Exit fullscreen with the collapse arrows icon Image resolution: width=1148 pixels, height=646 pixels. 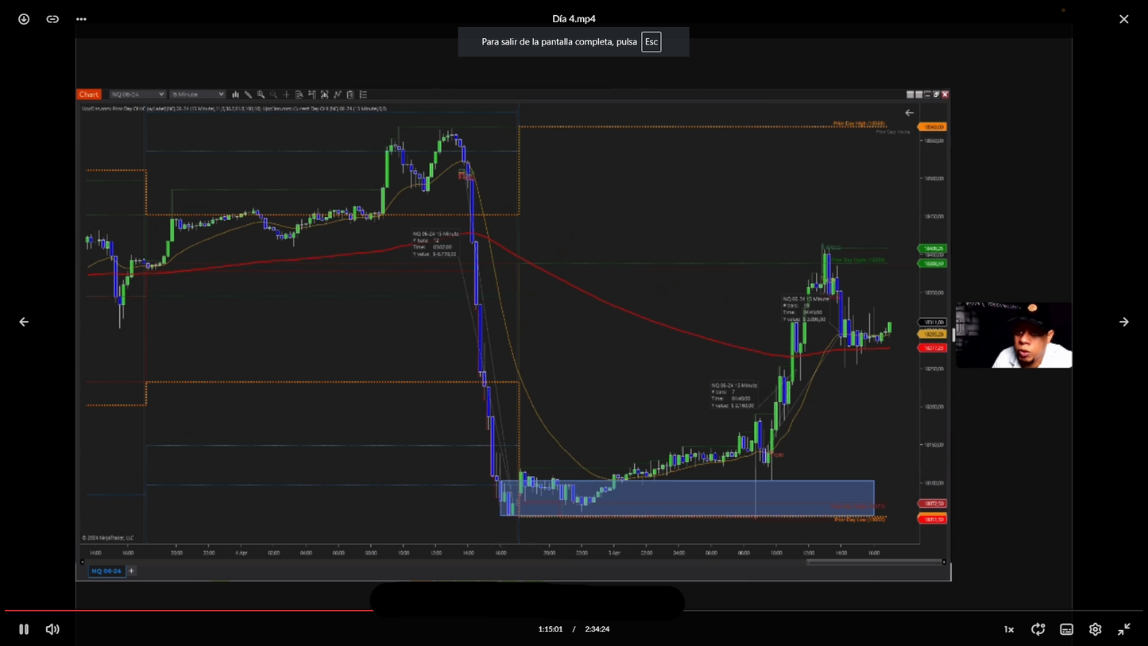click(x=1123, y=629)
